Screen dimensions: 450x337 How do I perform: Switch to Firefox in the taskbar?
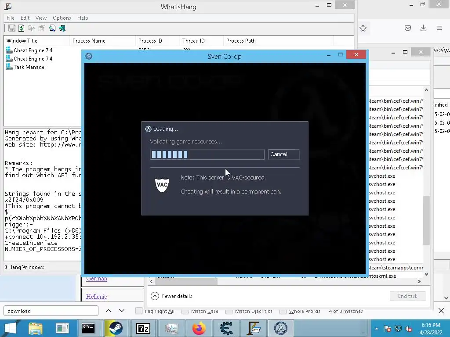click(x=199, y=328)
